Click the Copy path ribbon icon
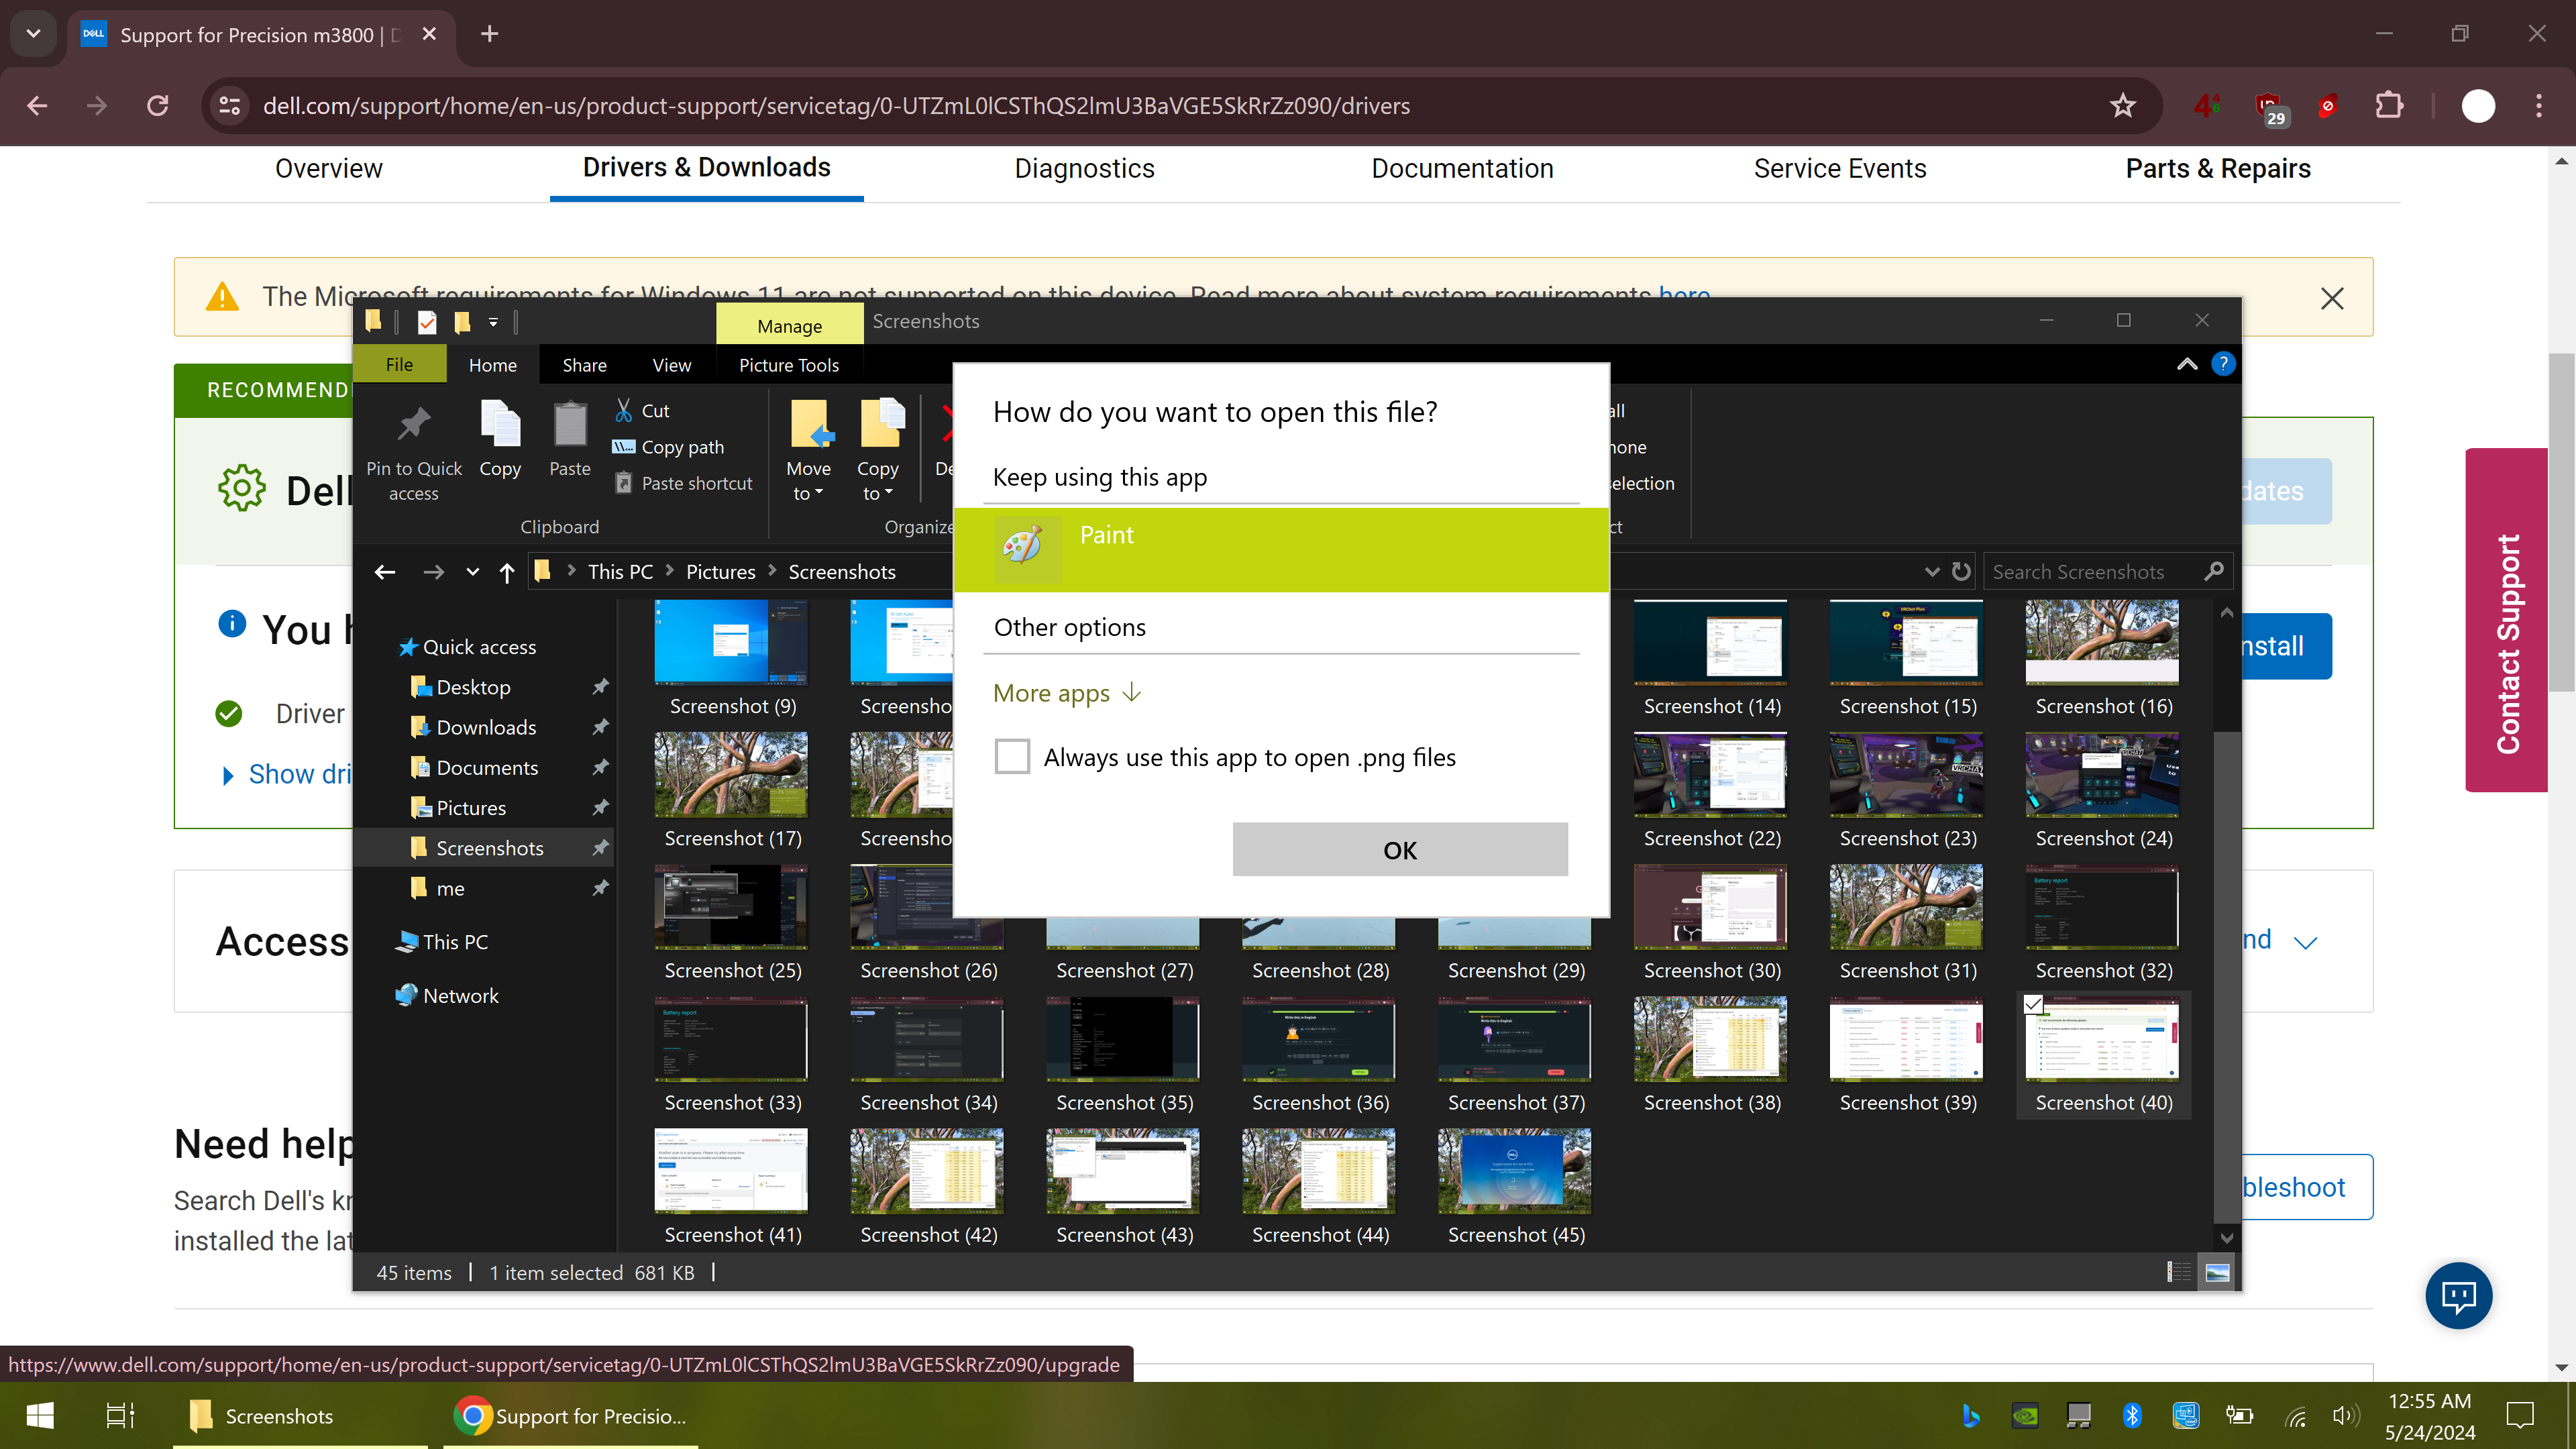Image resolution: width=2576 pixels, height=1449 pixels. (x=624, y=447)
